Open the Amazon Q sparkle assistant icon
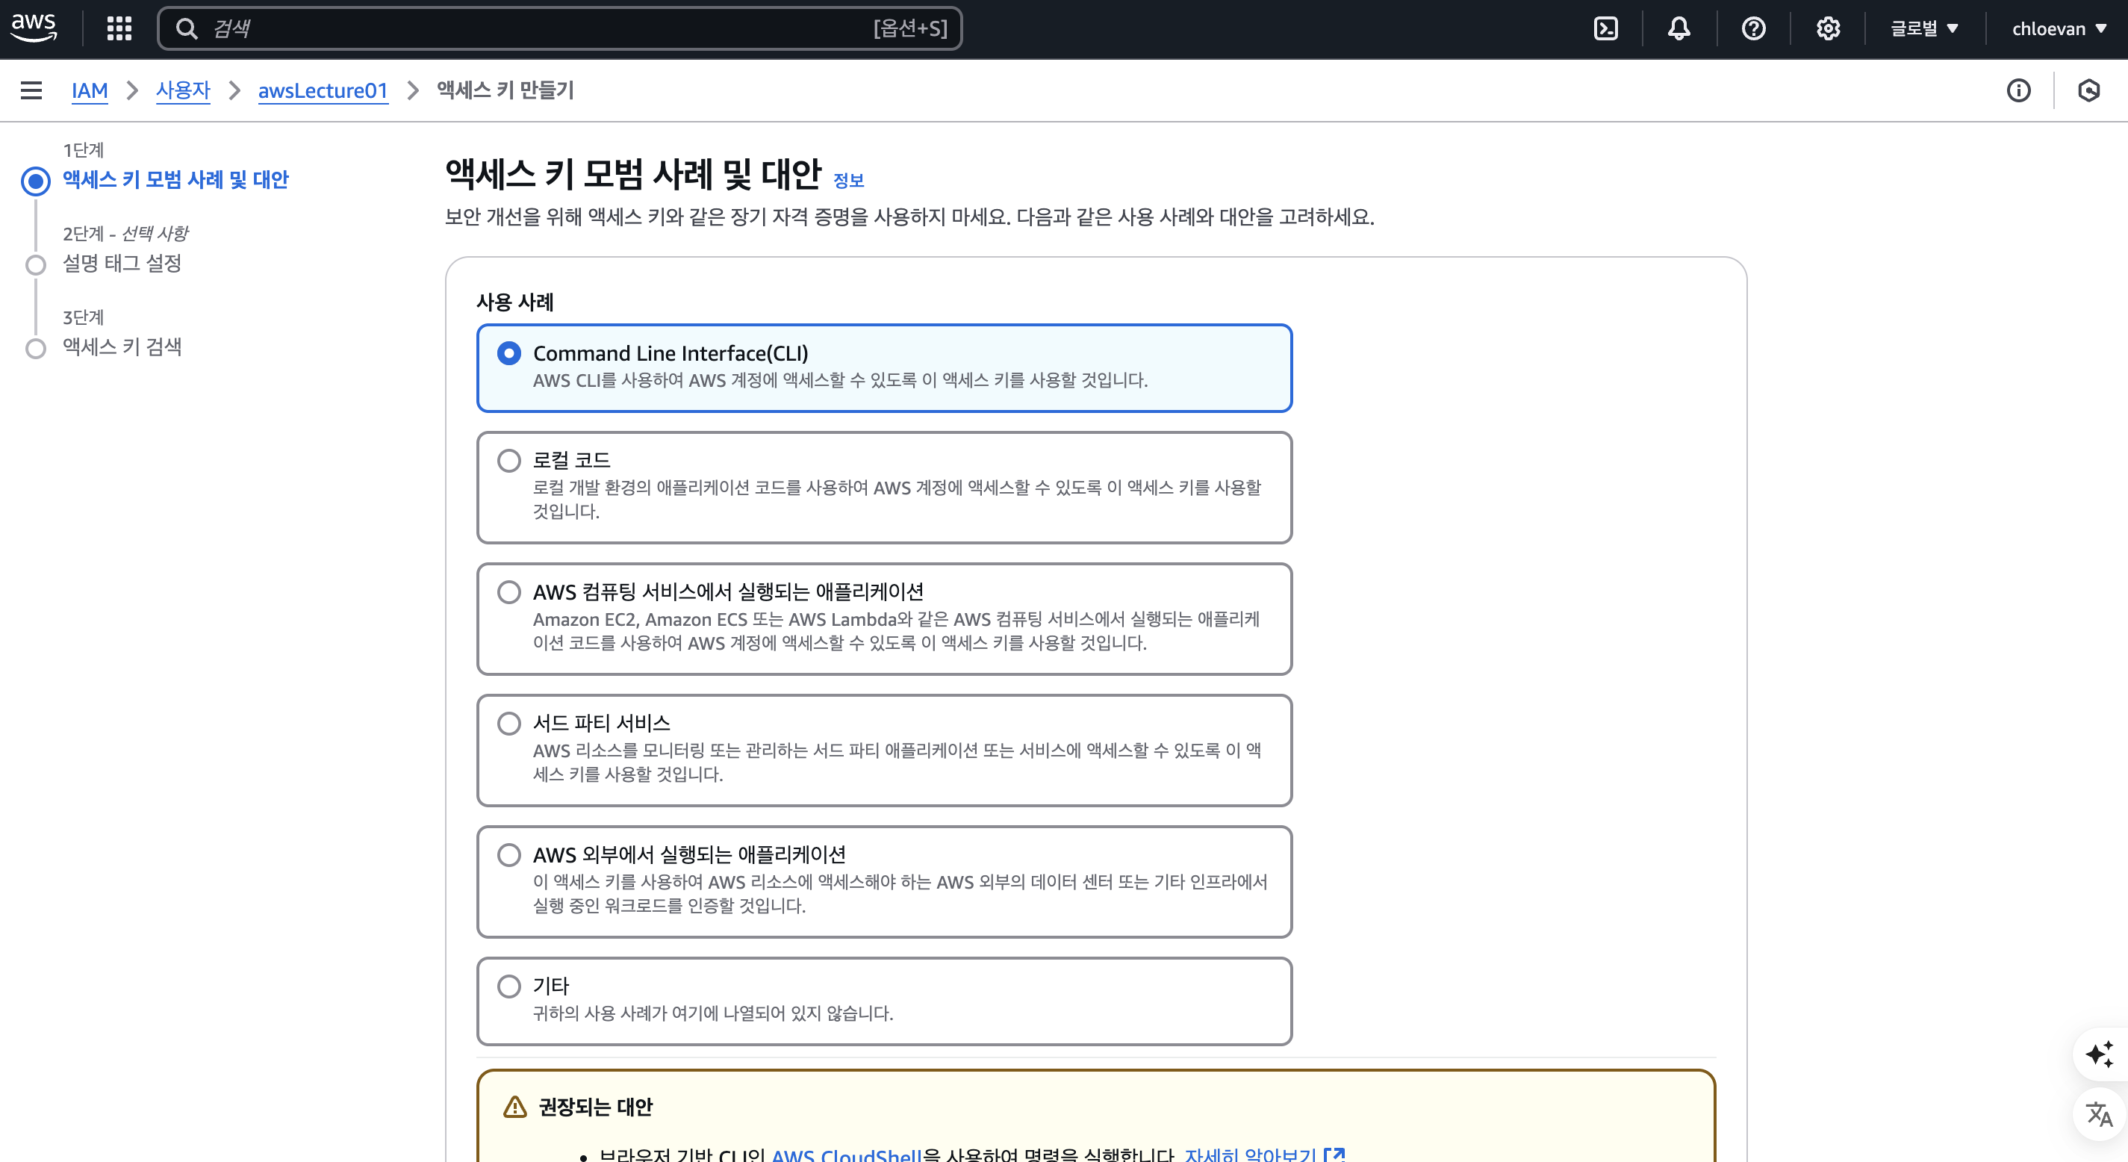The width and height of the screenshot is (2128, 1162). point(2099,1054)
